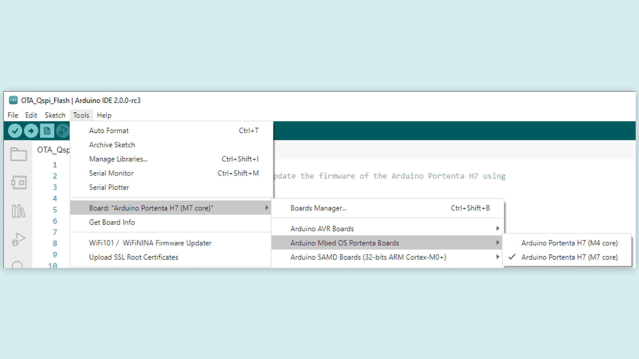This screenshot has width=639, height=359.
Task: Choose Serial Monitor from Tools menu
Action: (x=111, y=173)
